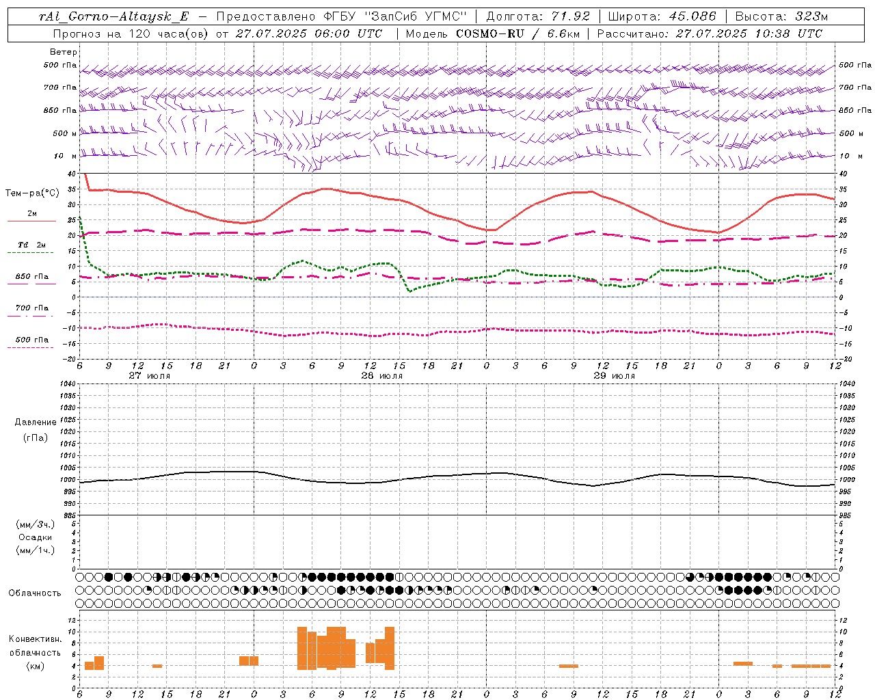Click the Td 2м legend label
The height and width of the screenshot is (700, 875).
pos(32,245)
